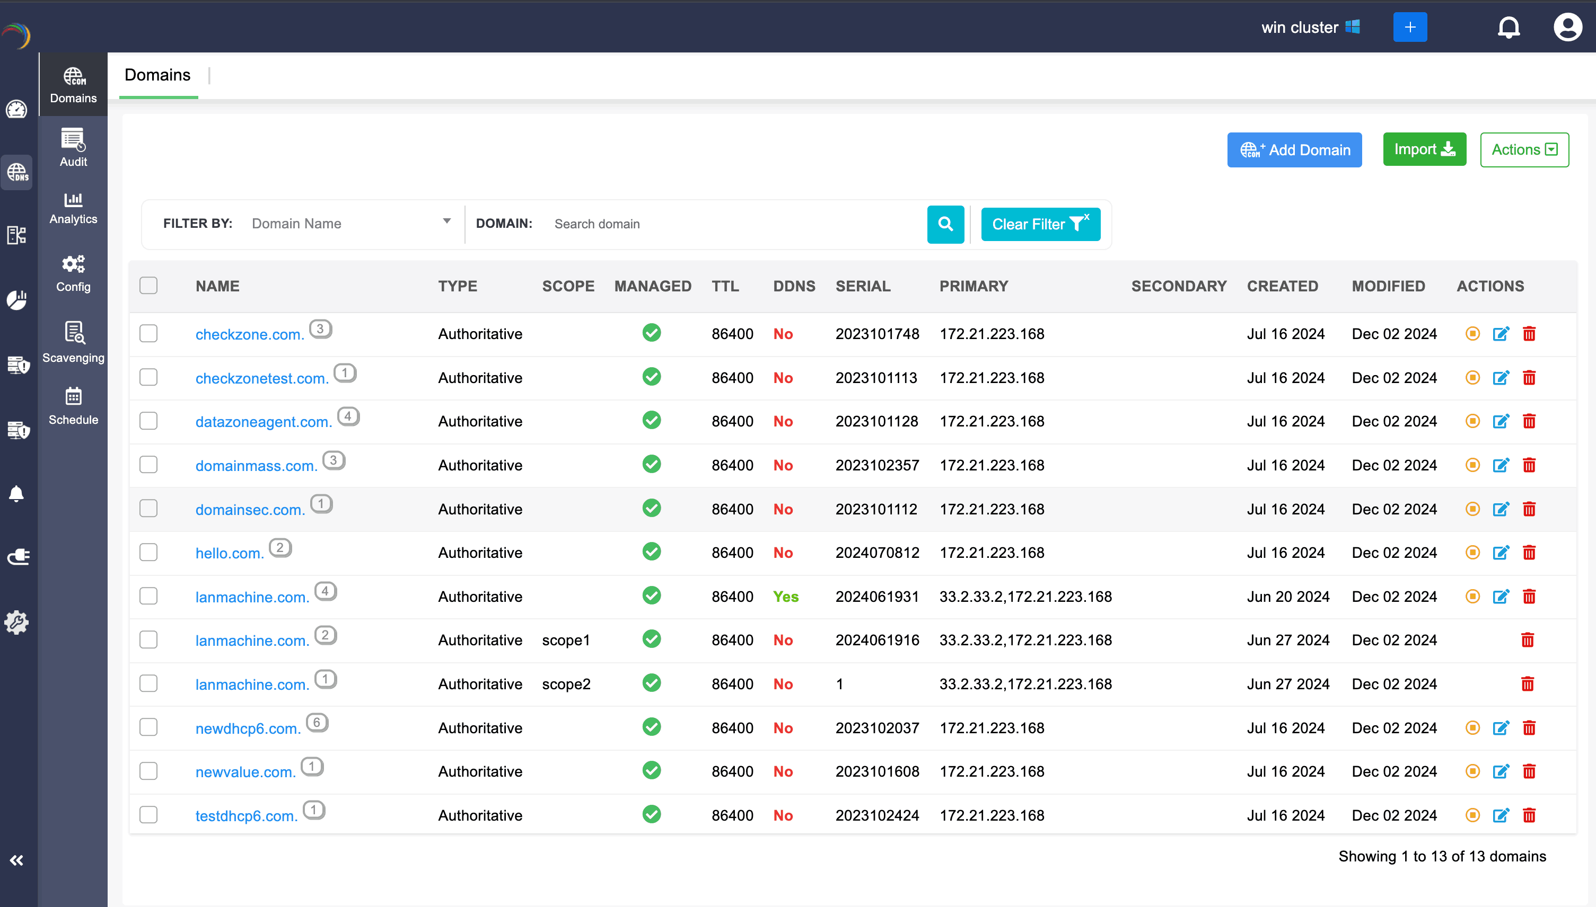Delete the hello.com. domain row

pos(1529,553)
